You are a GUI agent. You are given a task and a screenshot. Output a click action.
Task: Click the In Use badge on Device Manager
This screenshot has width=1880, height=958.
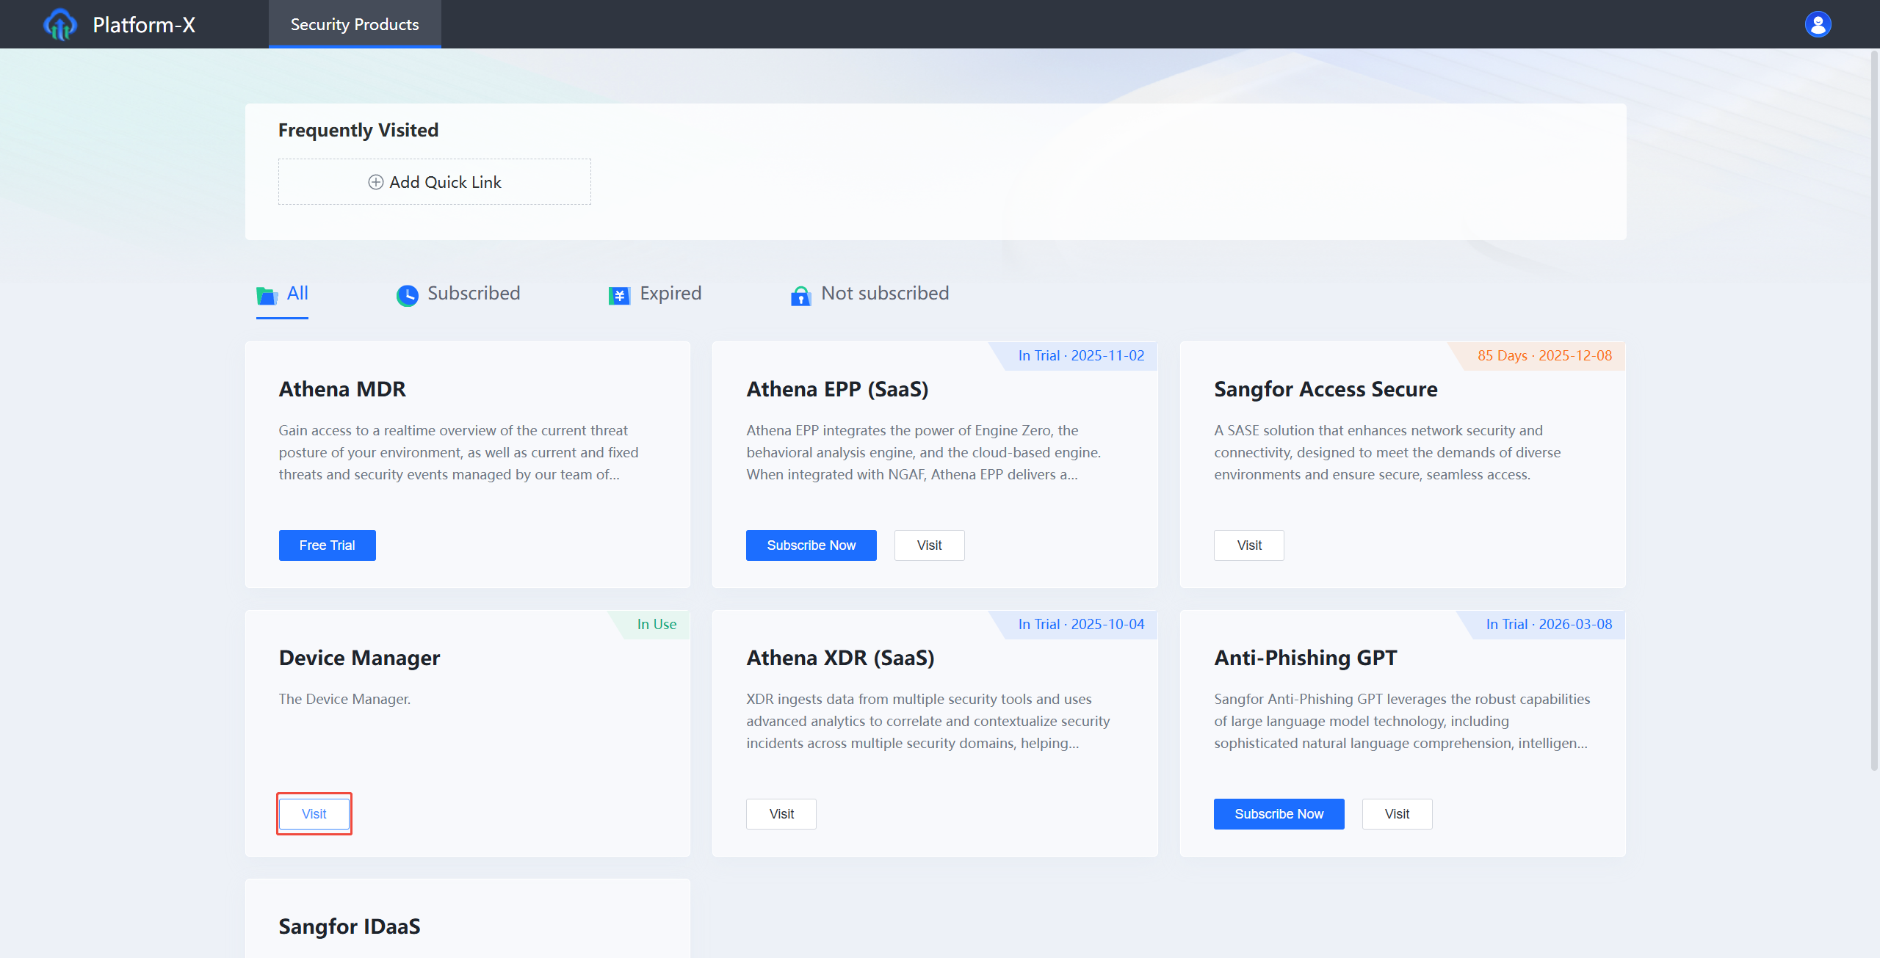657,624
